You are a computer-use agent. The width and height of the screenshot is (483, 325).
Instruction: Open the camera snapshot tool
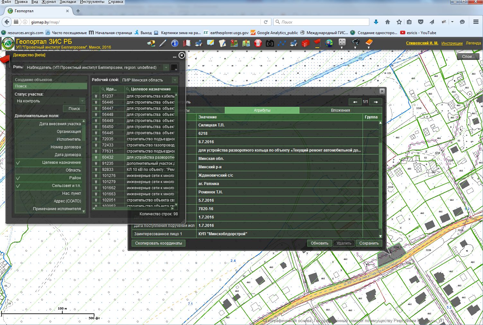270,43
